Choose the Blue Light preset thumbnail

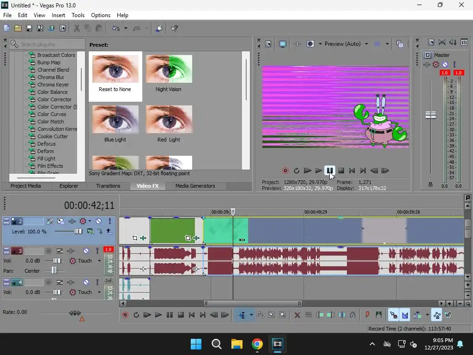[115, 120]
